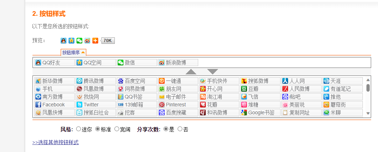Choose 米聊 from the list
Viewport: 378px width, 152px height.
click(343, 112)
